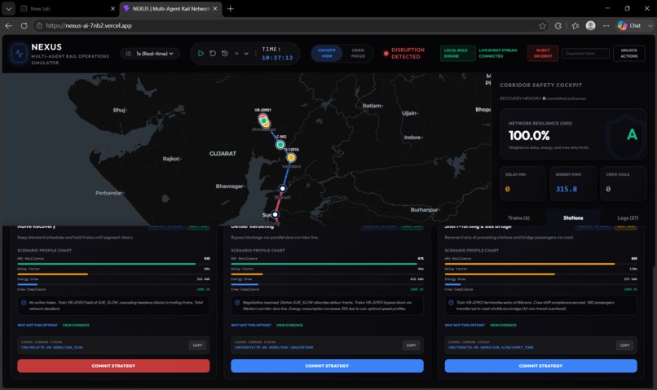Focus the Dispatcher token input field

(585, 53)
